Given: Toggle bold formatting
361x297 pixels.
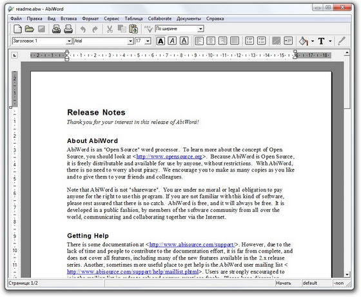Looking at the screenshot, I should pos(161,41).
